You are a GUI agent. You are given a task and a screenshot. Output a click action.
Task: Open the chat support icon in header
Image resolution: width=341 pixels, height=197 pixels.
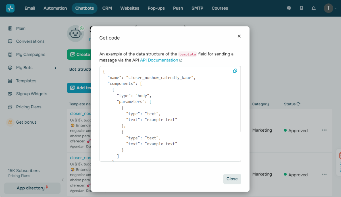point(289,8)
